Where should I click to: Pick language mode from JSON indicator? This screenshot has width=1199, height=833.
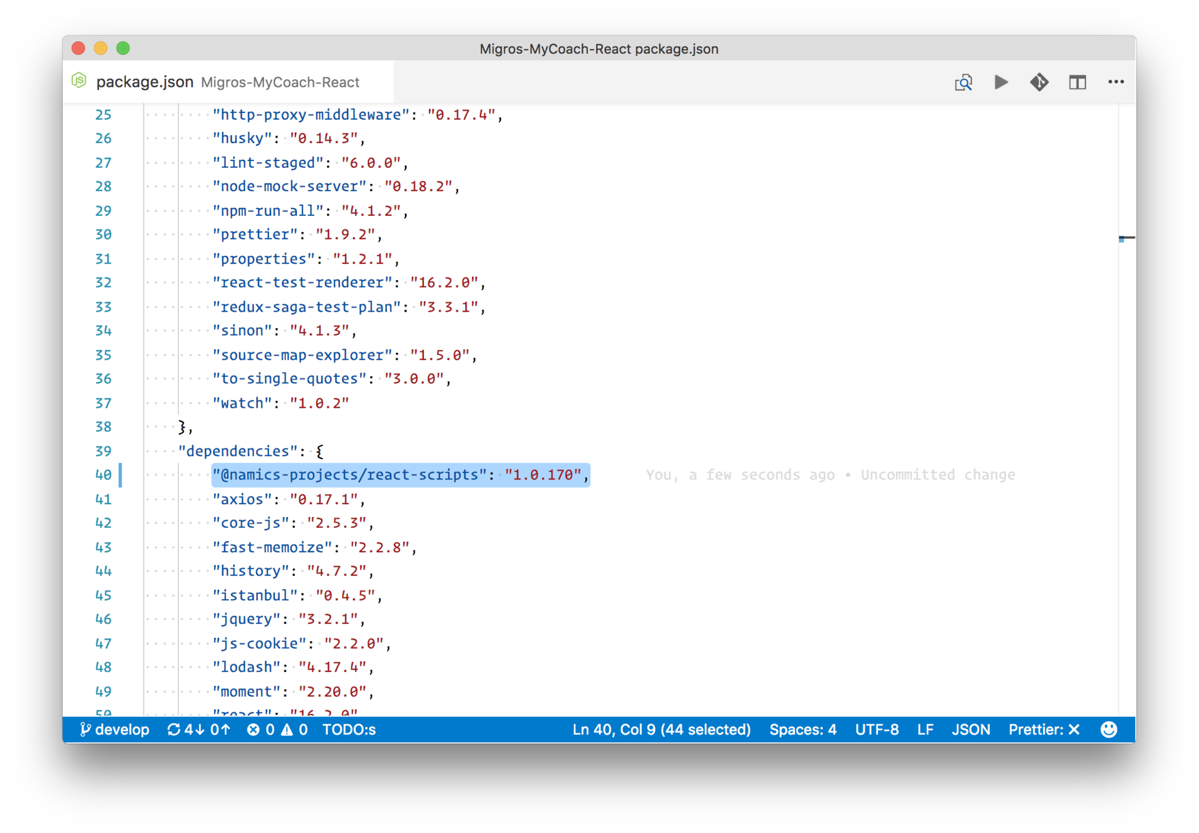click(970, 729)
